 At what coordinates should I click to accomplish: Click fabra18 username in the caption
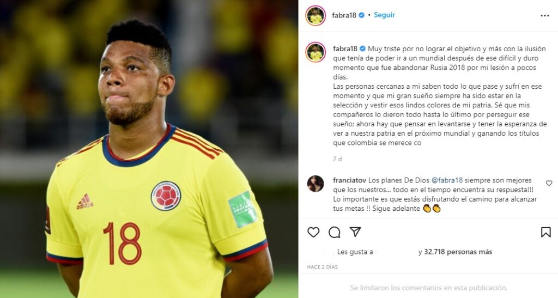click(345, 48)
